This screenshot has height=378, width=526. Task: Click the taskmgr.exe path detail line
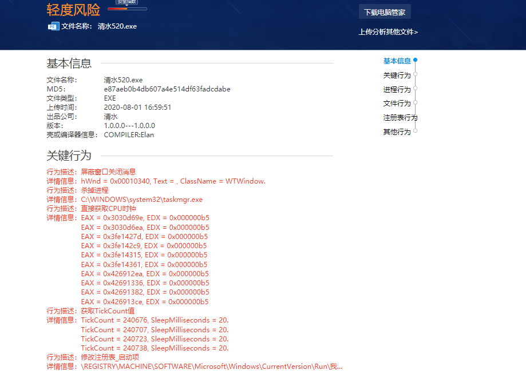pyautogui.click(x=141, y=200)
